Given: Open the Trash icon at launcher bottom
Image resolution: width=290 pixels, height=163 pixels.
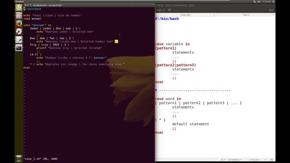Looking at the screenshot, I should pos(19,158).
